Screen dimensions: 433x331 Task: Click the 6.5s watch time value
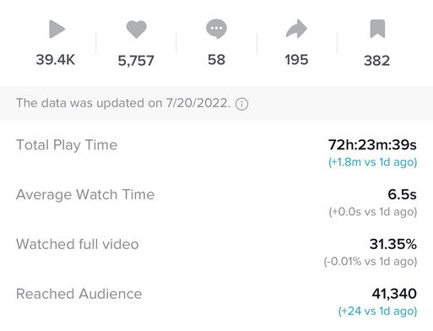click(x=402, y=194)
